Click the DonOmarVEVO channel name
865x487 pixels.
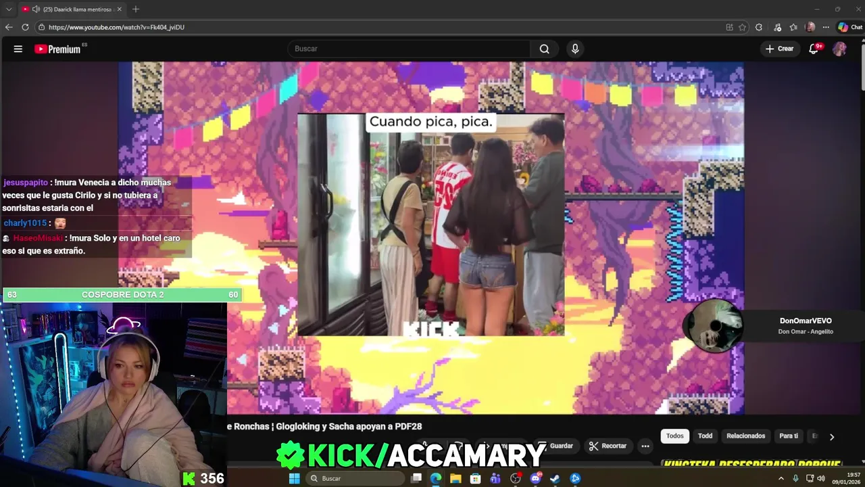click(x=806, y=321)
